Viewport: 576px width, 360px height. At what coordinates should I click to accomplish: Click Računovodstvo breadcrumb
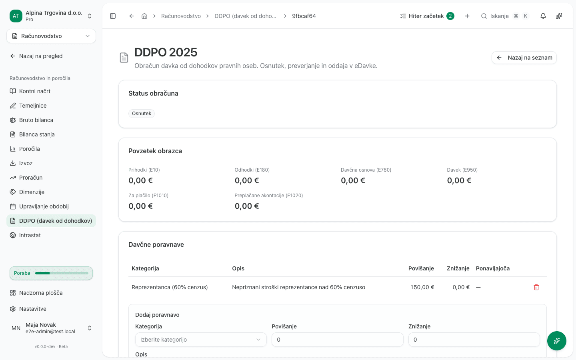pos(181,16)
